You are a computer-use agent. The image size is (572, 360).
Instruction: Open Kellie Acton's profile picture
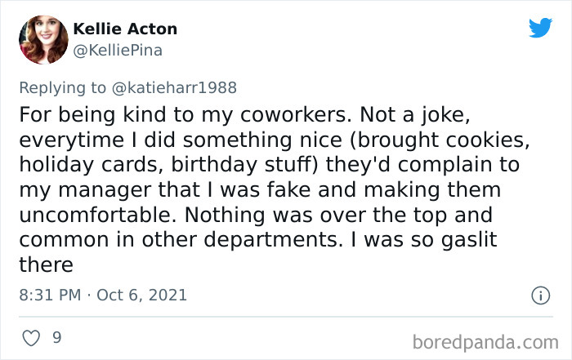pos(43,38)
